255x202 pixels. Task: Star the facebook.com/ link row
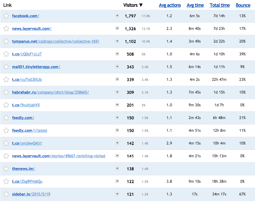click(6, 16)
